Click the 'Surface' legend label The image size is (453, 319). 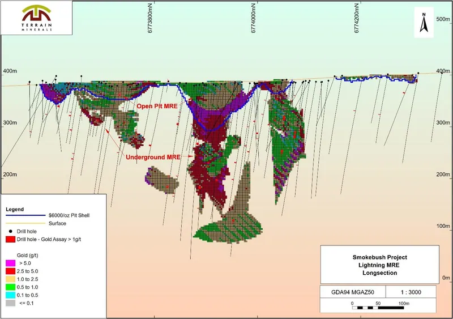pos(57,223)
